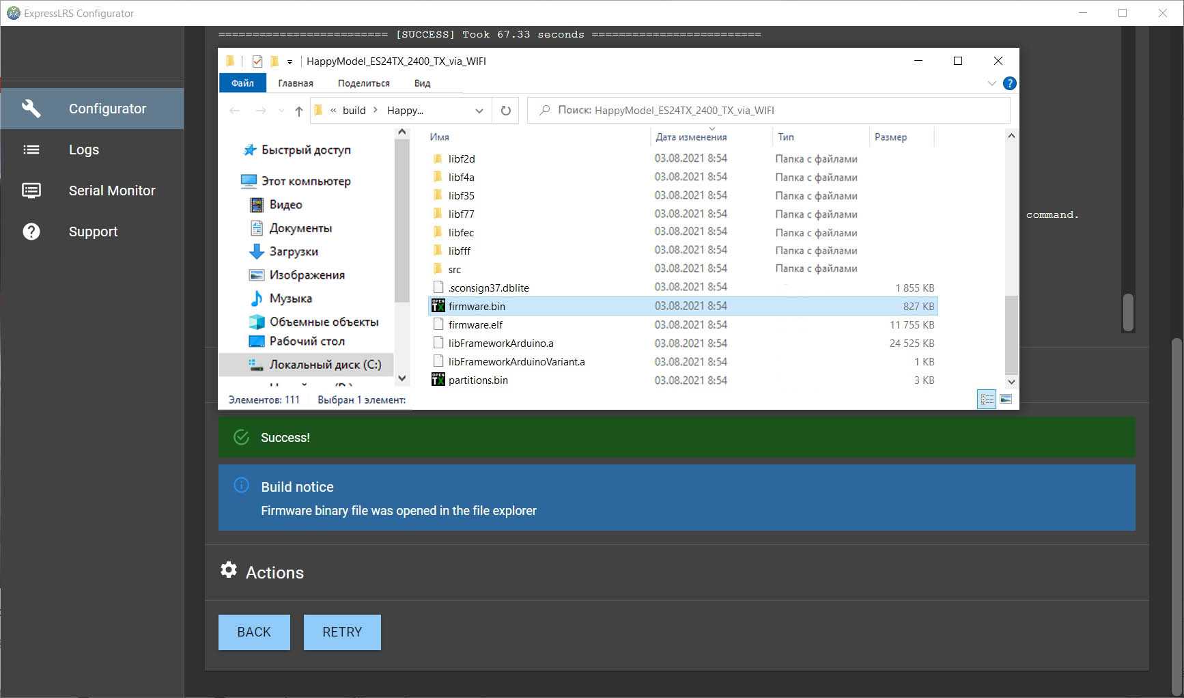Open the Файл ribbon tab
The height and width of the screenshot is (698, 1184).
[x=242, y=83]
